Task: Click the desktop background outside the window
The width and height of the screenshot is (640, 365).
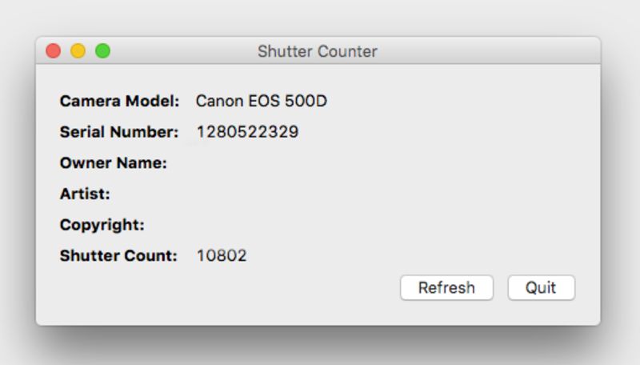Action: tap(320, 18)
